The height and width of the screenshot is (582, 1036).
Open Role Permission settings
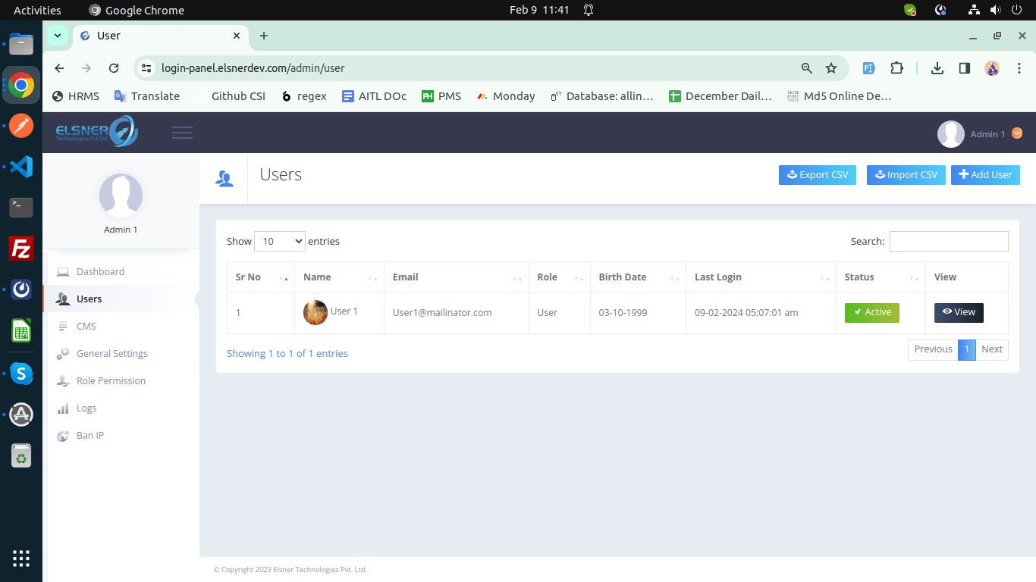(111, 380)
